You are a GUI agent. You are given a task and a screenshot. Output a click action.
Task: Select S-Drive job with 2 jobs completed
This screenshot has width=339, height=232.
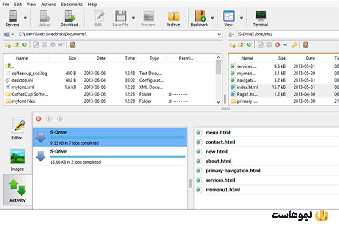(x=110, y=156)
